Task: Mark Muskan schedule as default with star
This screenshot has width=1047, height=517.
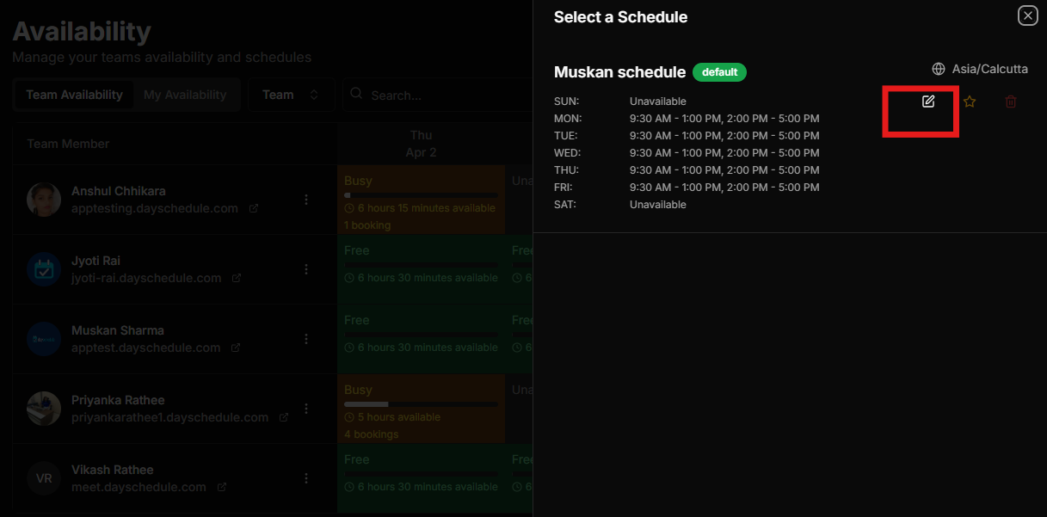Action: [x=970, y=102]
